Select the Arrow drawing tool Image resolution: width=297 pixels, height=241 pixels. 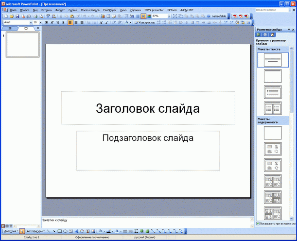tap(54, 231)
